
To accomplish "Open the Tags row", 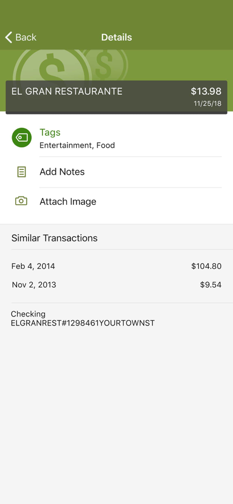I will 116,139.
